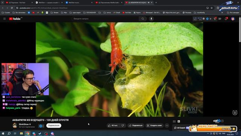Open the идеи видео bookmarks folder
This screenshot has height=136, width=241.
[x=75, y=12]
